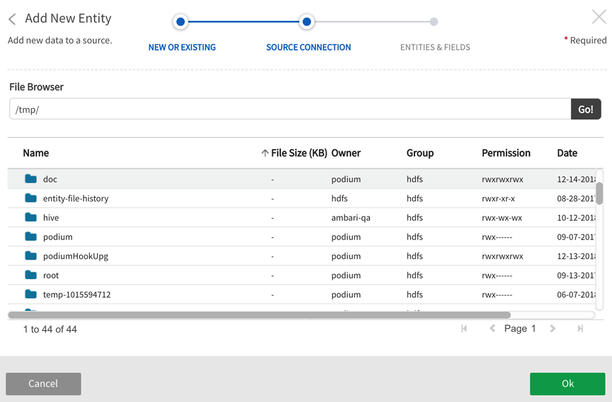Select the podium folder name
Screen dimensions: 612x402
click(x=58, y=237)
